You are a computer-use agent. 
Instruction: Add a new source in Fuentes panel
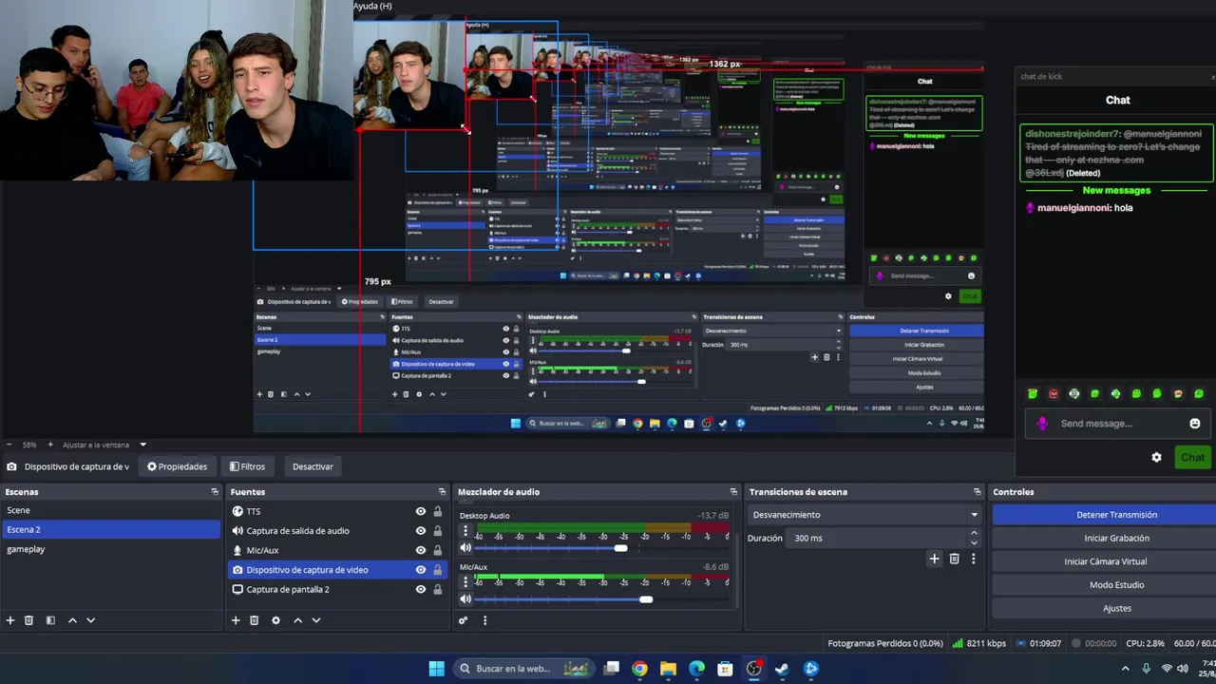point(236,620)
